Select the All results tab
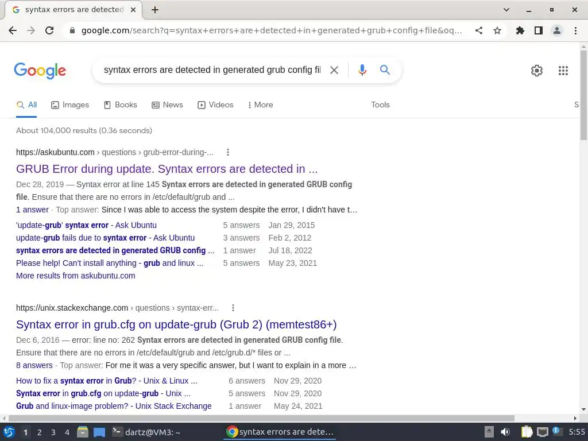Image resolution: width=588 pixels, height=441 pixels. point(26,105)
